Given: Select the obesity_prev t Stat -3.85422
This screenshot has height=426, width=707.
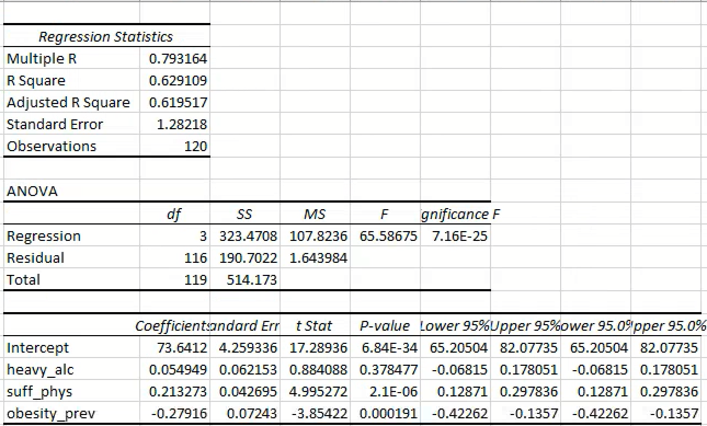Looking at the screenshot, I should [320, 413].
